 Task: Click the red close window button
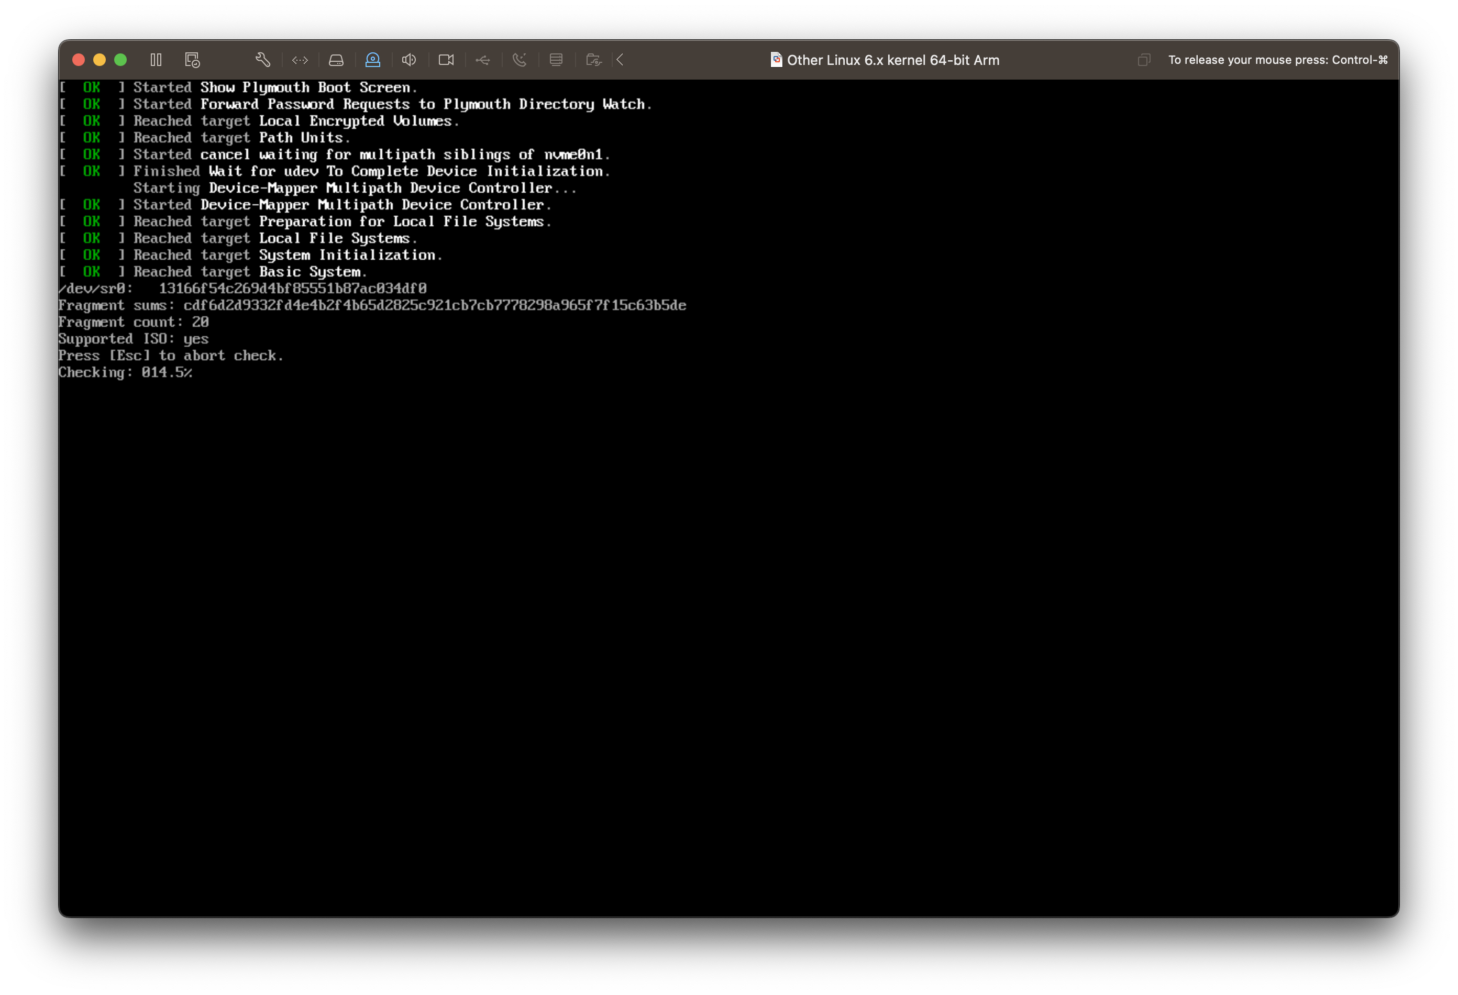point(79,60)
